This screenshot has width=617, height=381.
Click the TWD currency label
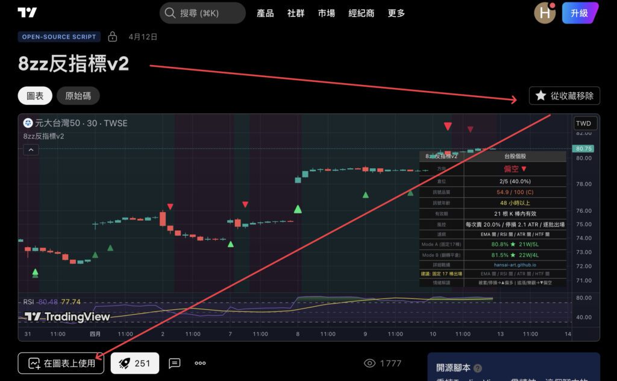[584, 123]
